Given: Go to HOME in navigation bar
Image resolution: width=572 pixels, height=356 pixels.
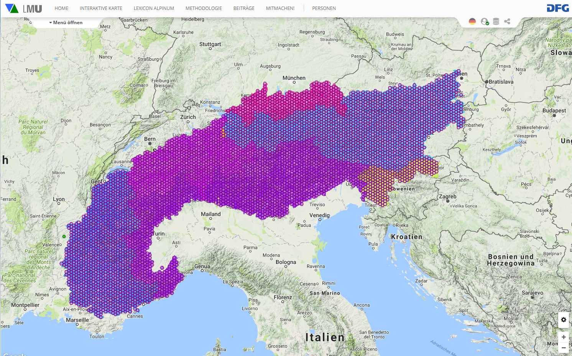Looking at the screenshot, I should [x=61, y=8].
